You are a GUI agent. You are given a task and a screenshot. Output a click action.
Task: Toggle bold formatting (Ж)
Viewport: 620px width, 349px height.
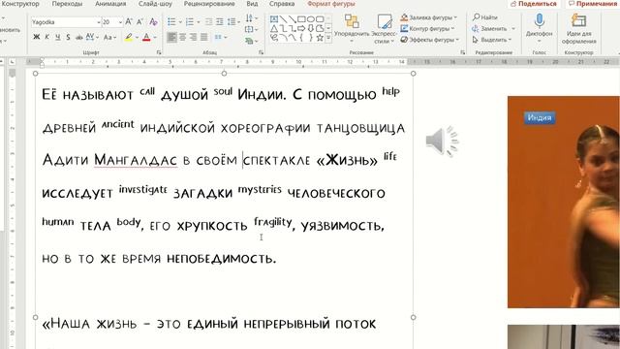pyautogui.click(x=37, y=37)
